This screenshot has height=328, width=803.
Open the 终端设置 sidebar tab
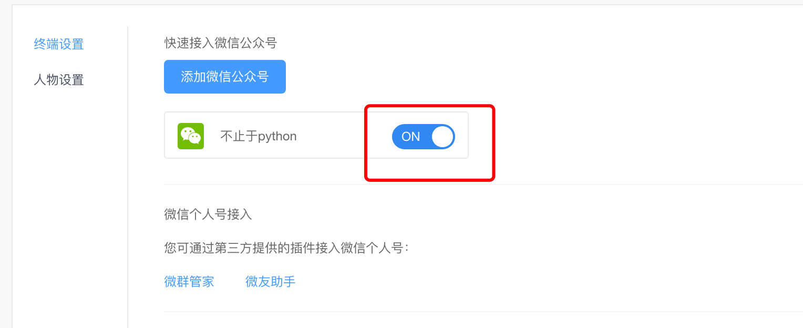click(59, 44)
